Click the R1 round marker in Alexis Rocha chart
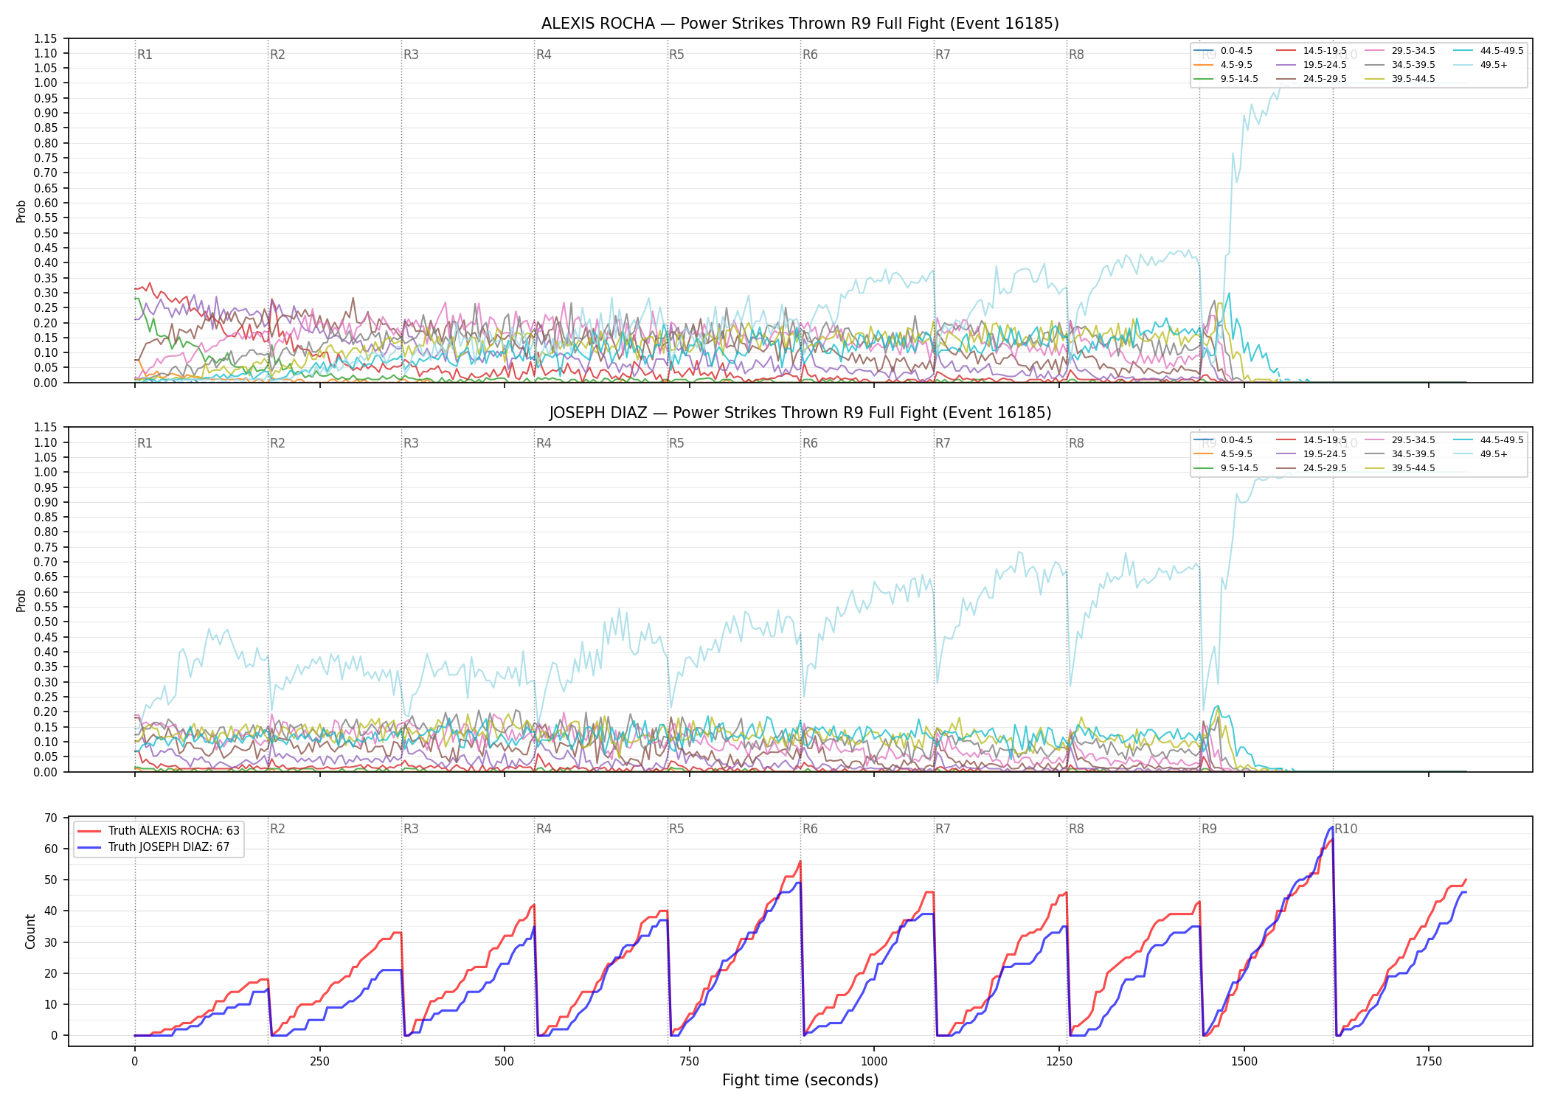Screen dimensions: 1549x1106 click(x=145, y=55)
